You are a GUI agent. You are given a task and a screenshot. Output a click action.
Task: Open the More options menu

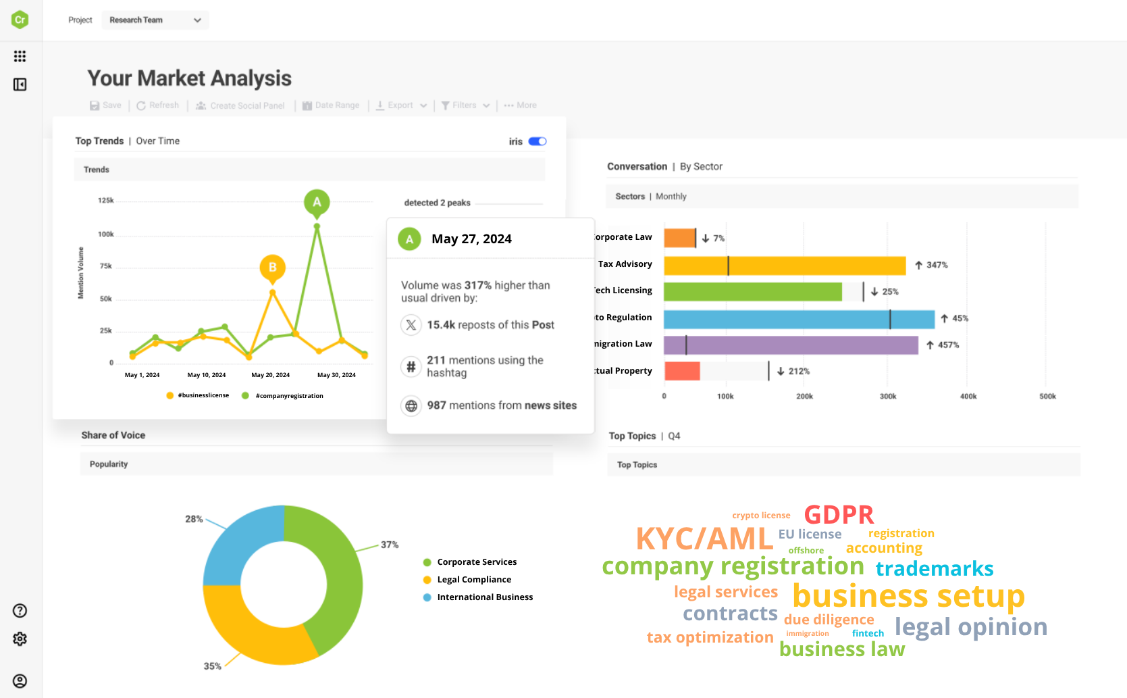tap(520, 105)
